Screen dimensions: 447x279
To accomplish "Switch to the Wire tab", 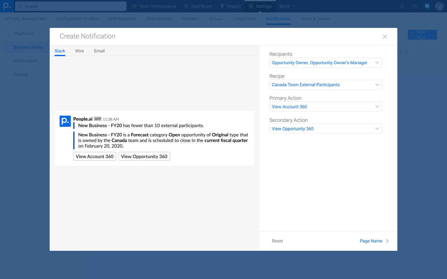I will (79, 51).
